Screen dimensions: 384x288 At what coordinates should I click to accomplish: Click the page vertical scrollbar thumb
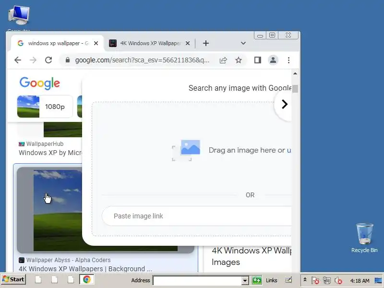pyautogui.click(x=295, y=89)
